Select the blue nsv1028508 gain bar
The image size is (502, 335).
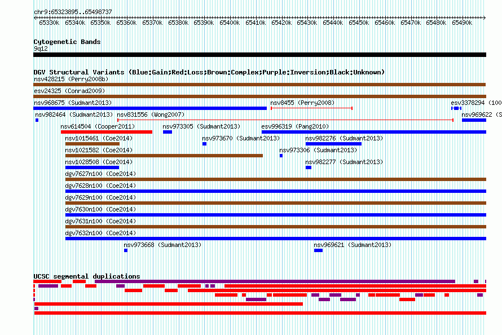(x=92, y=167)
